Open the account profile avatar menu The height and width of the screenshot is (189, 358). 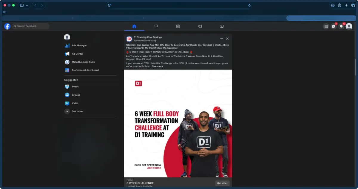coord(349,26)
